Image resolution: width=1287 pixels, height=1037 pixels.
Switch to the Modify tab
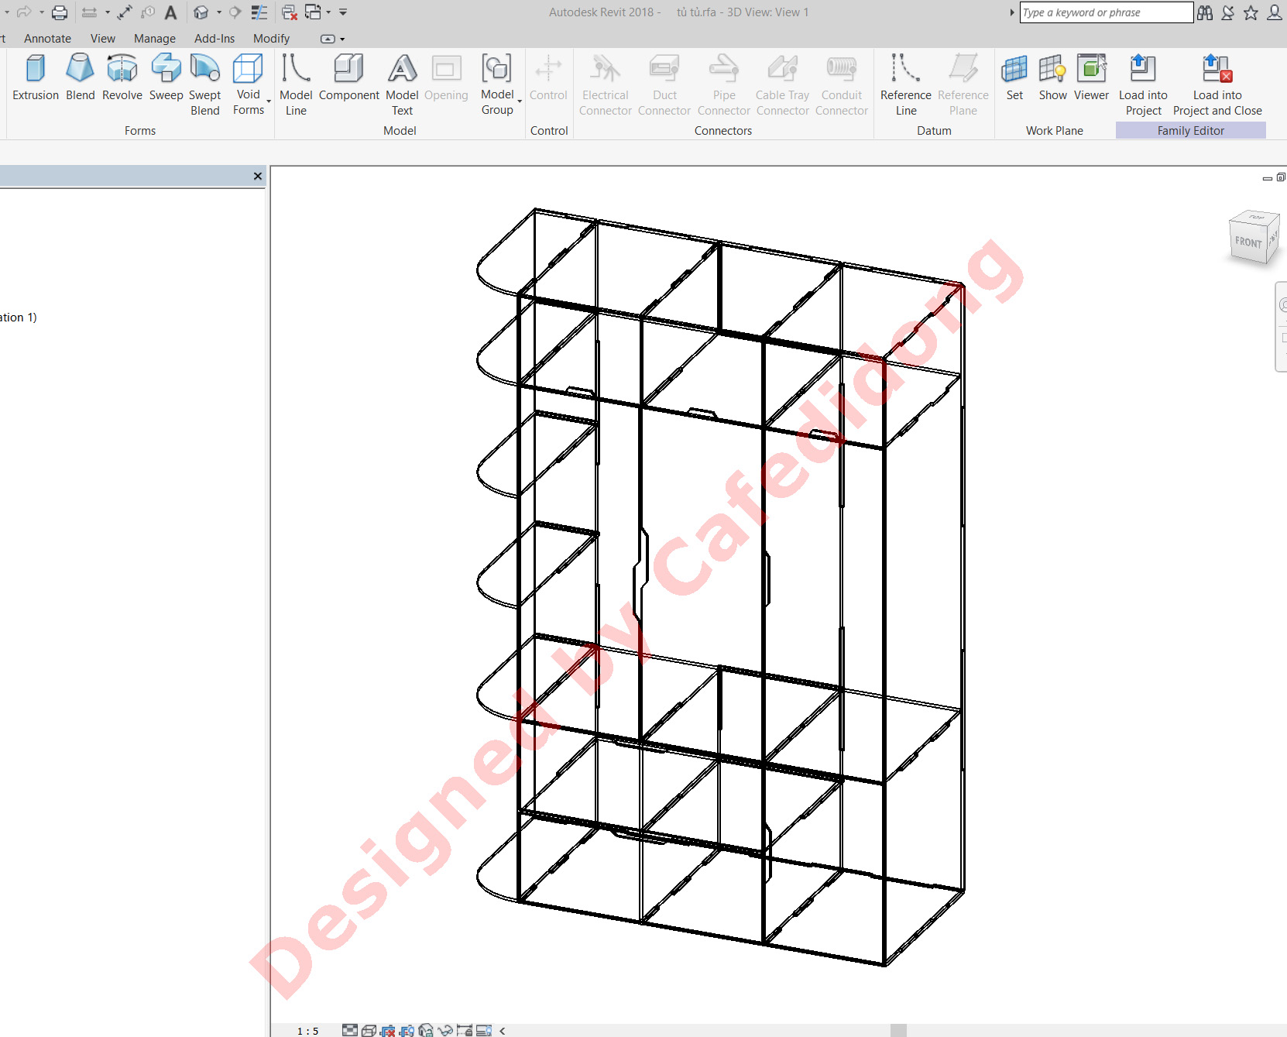(271, 39)
